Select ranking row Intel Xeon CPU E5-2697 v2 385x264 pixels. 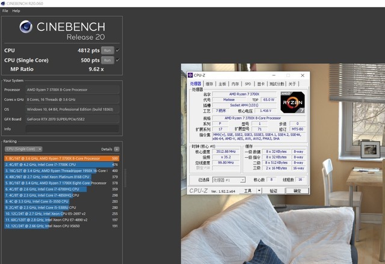61,213
